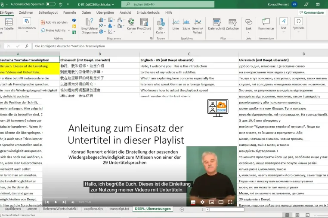This screenshot has width=328, height=218.
Task: Switch to the transcript.txt sheet tab
Action: (119, 209)
